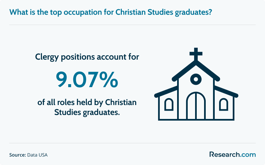This screenshot has width=265, height=165.
Task: Click the '.com' part of logo
Action: coord(248,155)
